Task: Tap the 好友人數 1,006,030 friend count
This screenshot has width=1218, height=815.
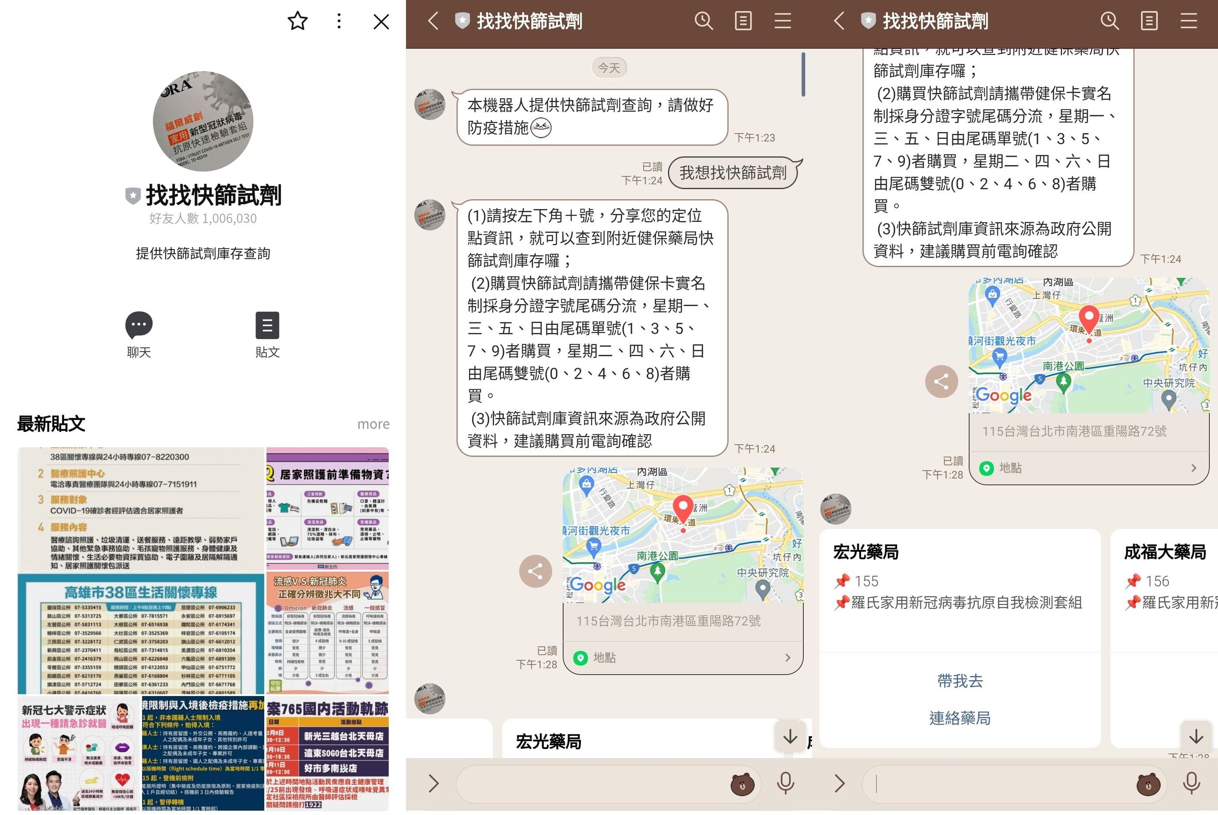Action: [203, 218]
